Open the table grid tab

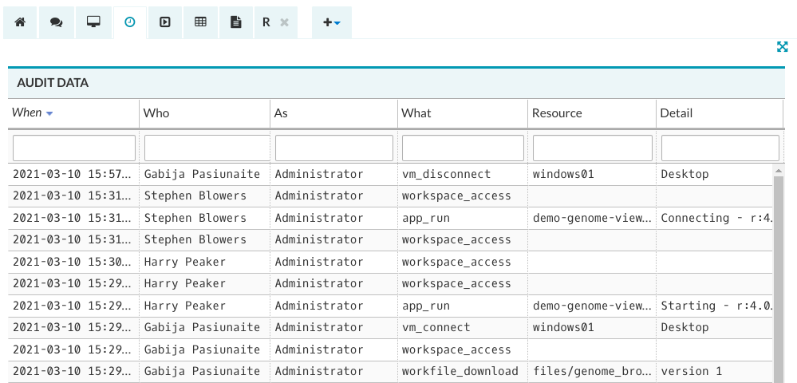pyautogui.click(x=200, y=22)
